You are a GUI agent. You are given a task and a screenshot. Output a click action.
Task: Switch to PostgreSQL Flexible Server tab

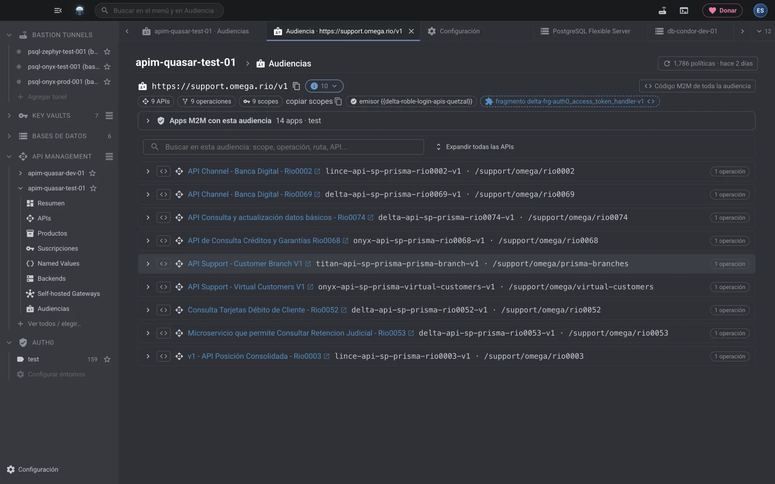586,31
